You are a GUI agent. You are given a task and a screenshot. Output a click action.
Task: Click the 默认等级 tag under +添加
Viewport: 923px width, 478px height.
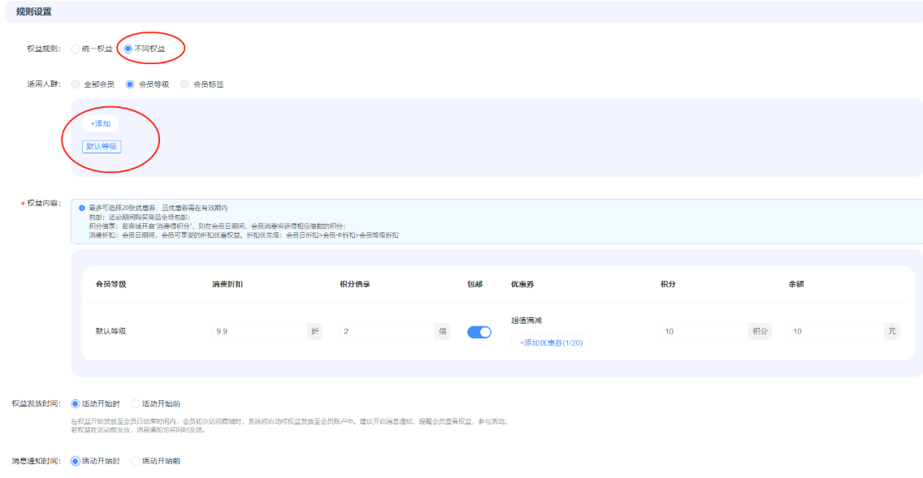[102, 147]
